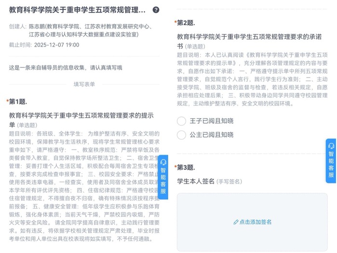Screen dimensions: 337x253
Task: Click the 学生本人签名 question label
Action: click(196, 181)
